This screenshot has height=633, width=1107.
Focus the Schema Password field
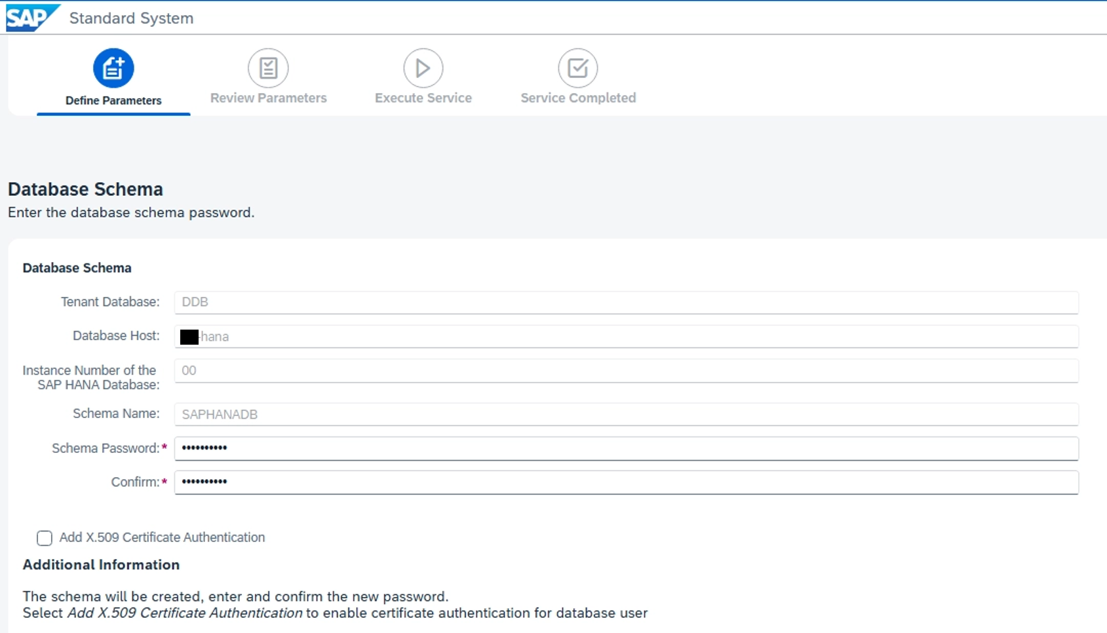(626, 448)
